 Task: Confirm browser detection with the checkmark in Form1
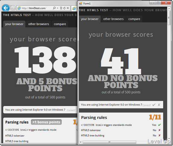154,105
